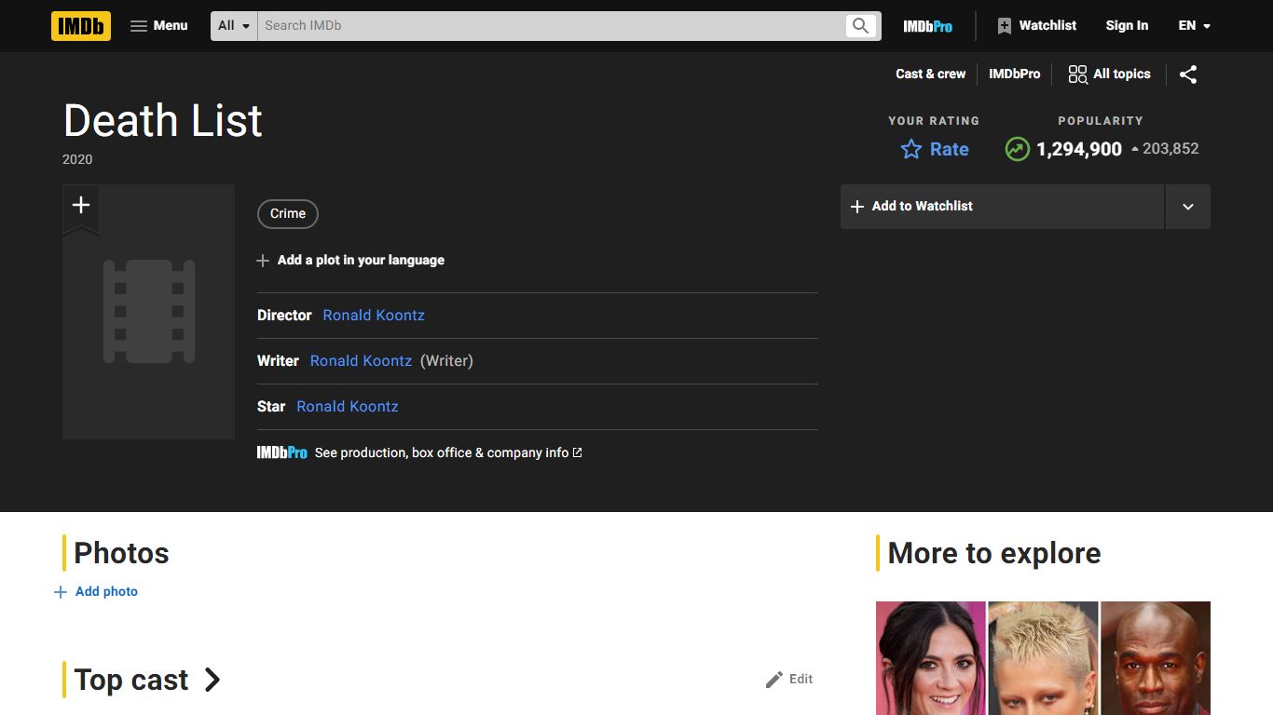Open director Ronald Koontz's page
Viewport: 1273px width, 715px height.
(x=374, y=316)
